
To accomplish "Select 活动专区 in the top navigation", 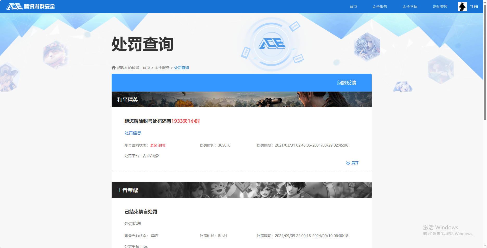I will [440, 7].
